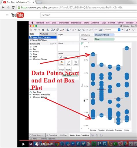The height and width of the screenshot is (148, 137).
Task: Open the Circle mark type dropdown
Action: tap(68, 57)
